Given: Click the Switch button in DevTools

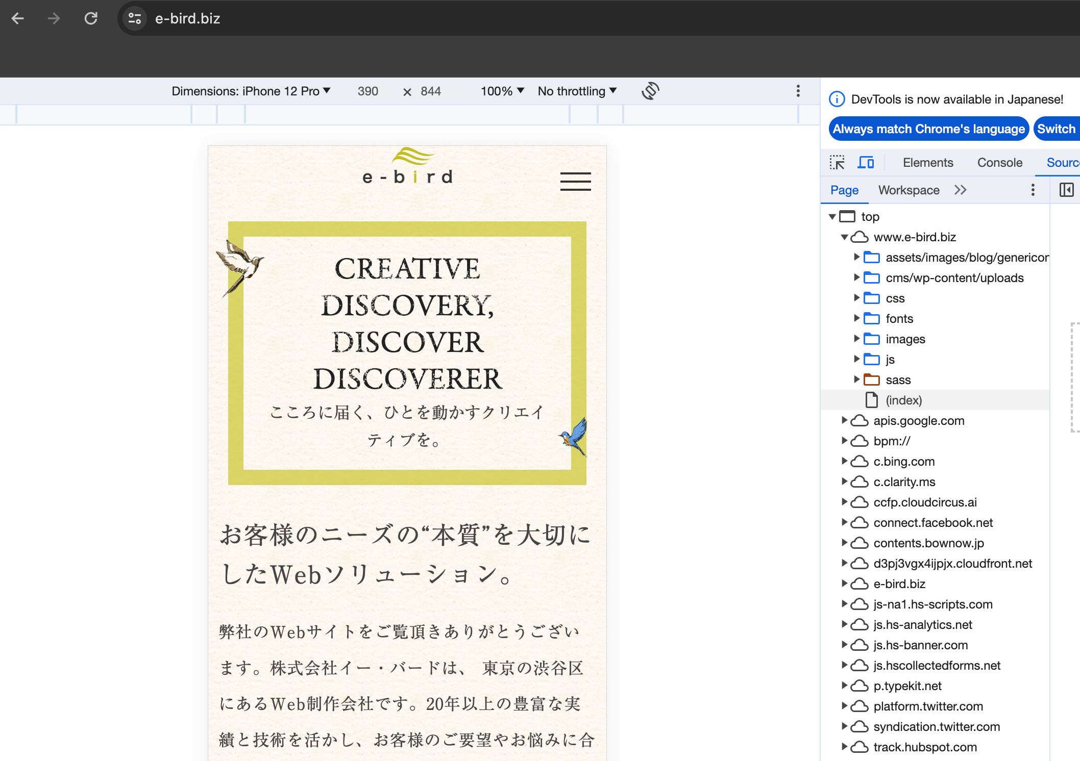Looking at the screenshot, I should [x=1056, y=129].
